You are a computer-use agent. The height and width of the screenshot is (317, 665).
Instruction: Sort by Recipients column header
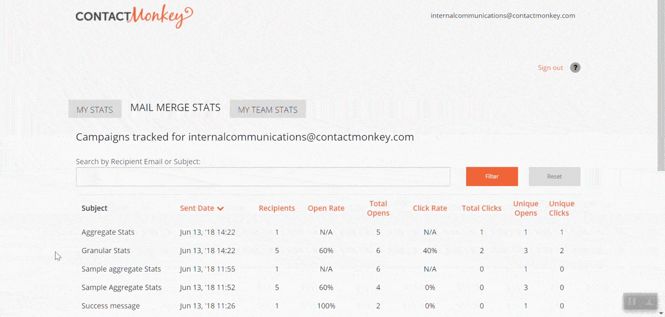point(277,208)
